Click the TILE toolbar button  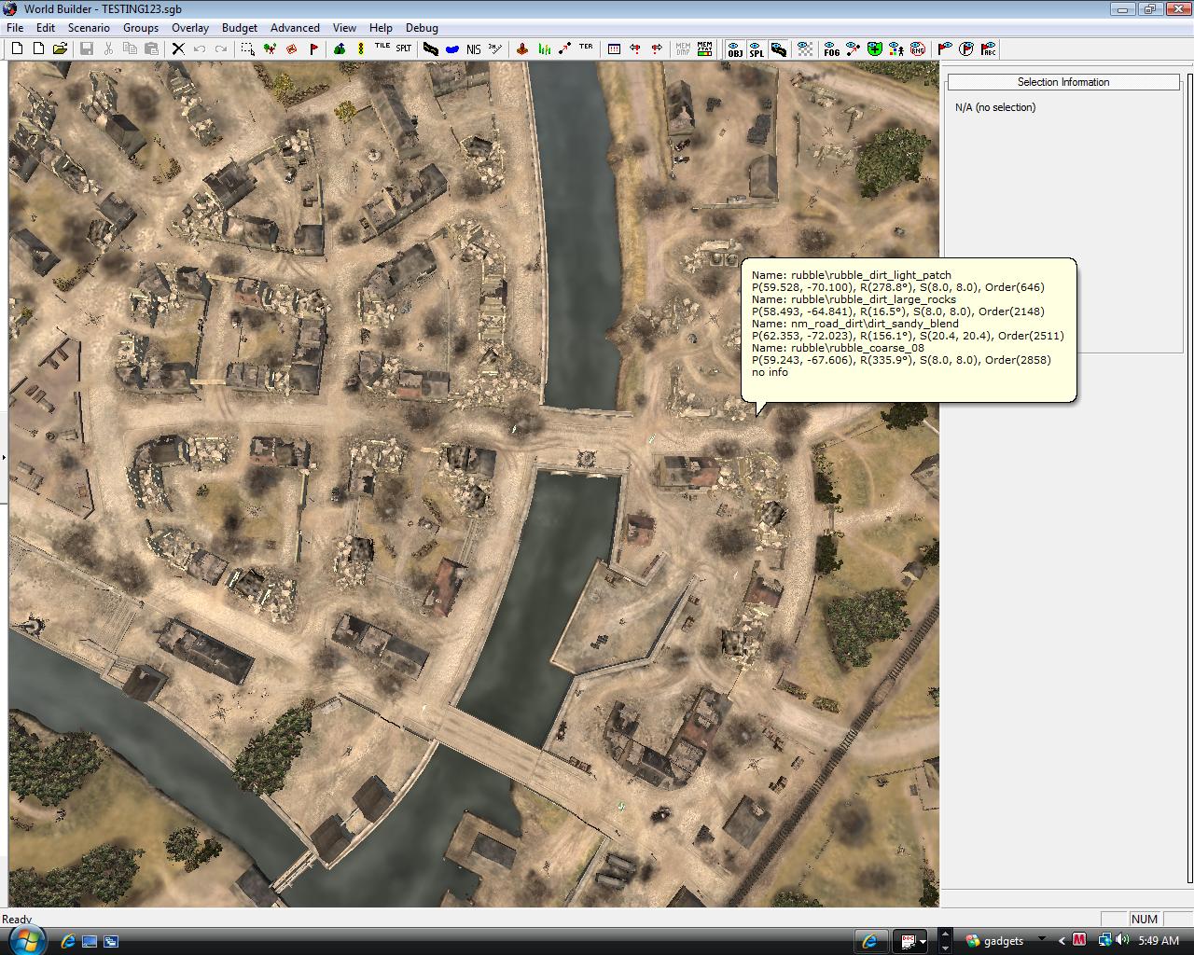[382, 47]
